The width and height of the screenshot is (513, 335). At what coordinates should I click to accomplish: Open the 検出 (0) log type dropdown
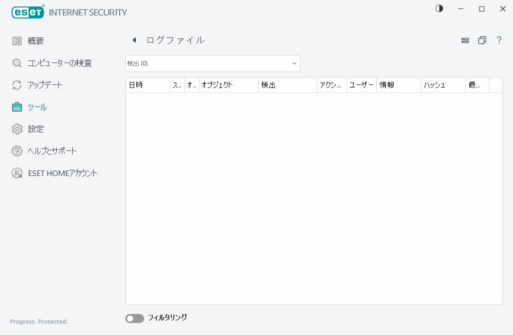[x=212, y=63]
